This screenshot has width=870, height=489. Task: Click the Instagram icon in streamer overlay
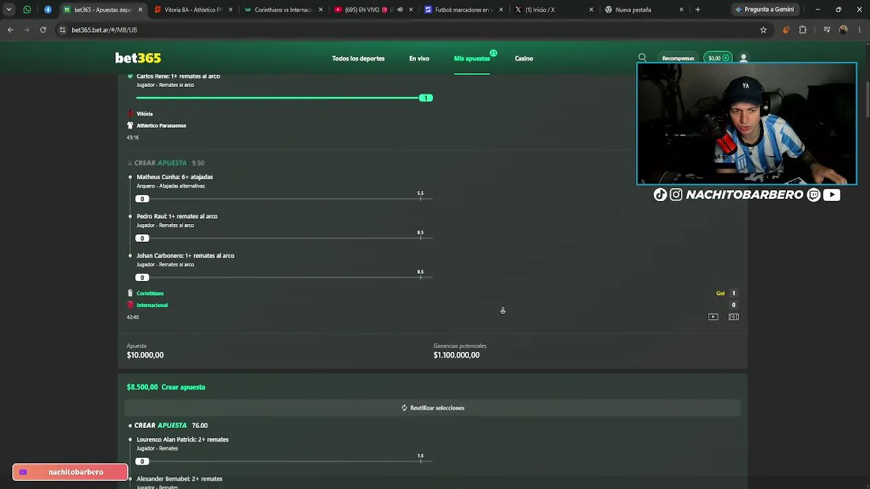(676, 195)
